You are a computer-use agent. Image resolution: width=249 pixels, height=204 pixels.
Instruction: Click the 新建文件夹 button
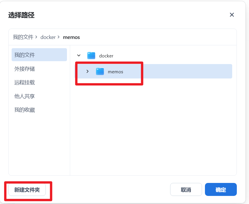point(27,190)
